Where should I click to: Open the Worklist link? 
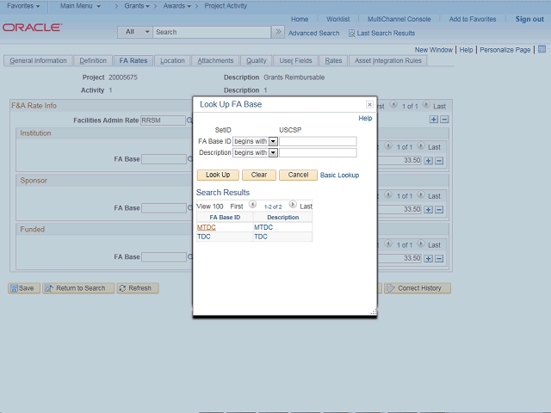pyautogui.click(x=337, y=19)
